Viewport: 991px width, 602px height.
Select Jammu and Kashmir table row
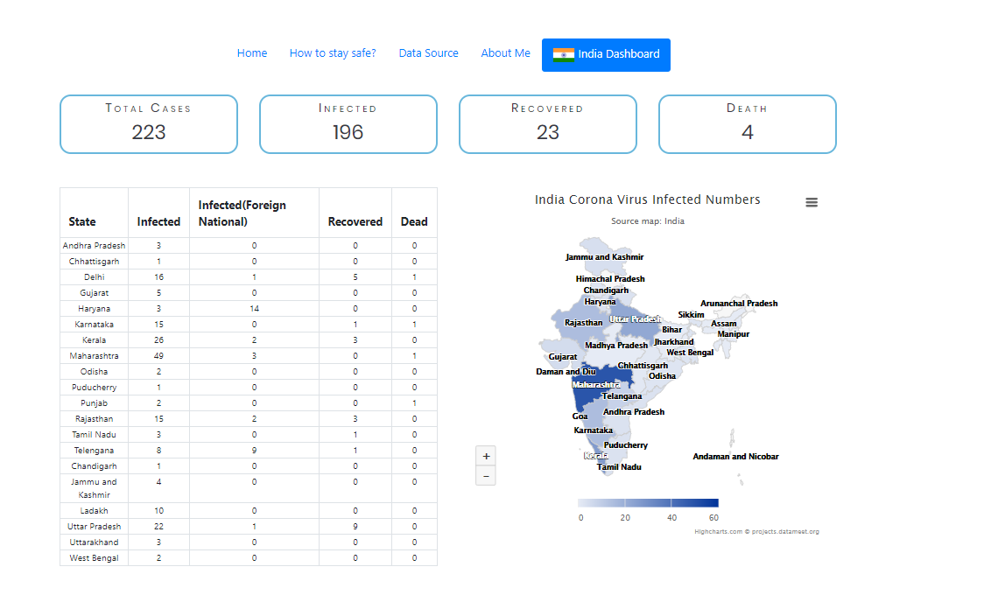tap(249, 489)
